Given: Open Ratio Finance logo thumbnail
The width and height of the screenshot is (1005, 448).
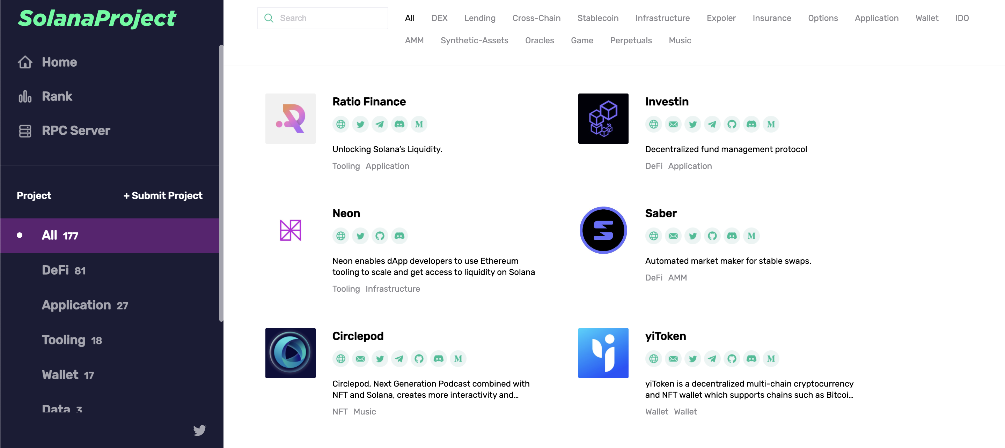Looking at the screenshot, I should tap(290, 119).
